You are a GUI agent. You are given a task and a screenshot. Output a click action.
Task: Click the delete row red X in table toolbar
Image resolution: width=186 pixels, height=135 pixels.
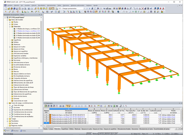[x=89, y=106]
